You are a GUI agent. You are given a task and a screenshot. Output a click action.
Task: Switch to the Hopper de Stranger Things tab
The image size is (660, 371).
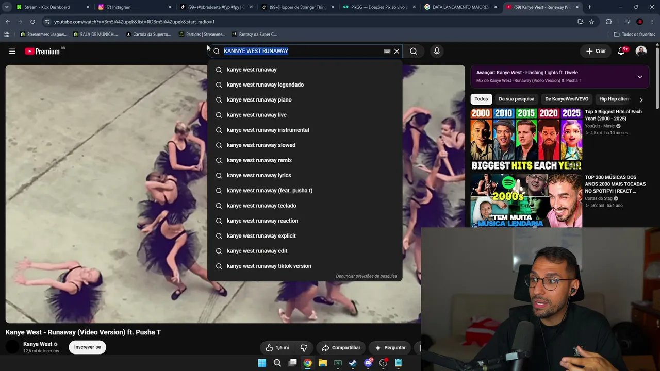pos(298,7)
